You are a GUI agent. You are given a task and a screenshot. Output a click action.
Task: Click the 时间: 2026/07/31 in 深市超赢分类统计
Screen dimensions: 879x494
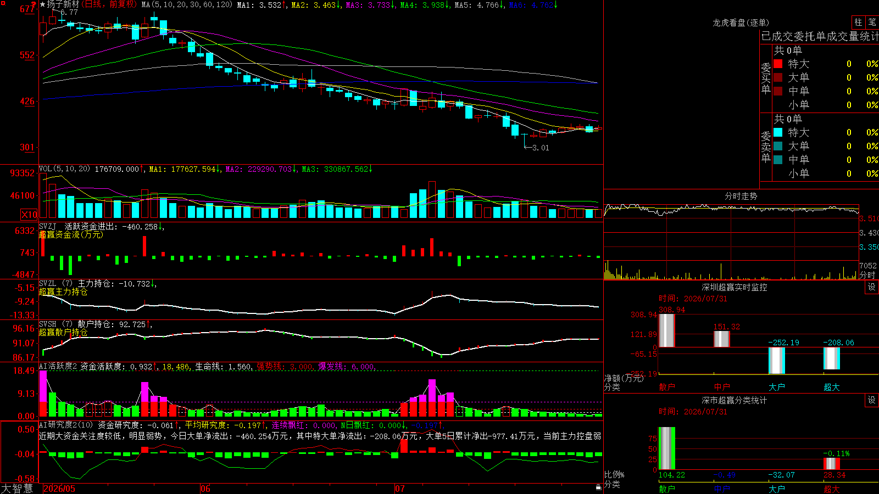pos(693,412)
